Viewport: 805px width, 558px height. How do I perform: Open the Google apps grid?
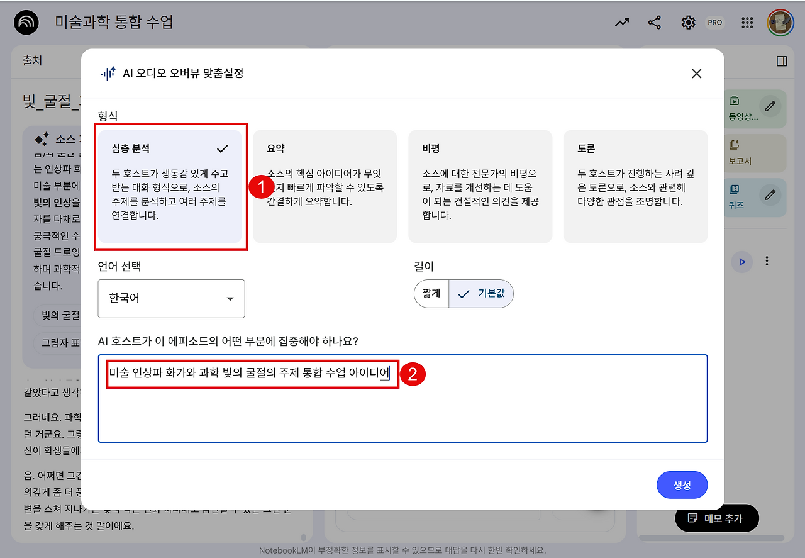click(747, 23)
